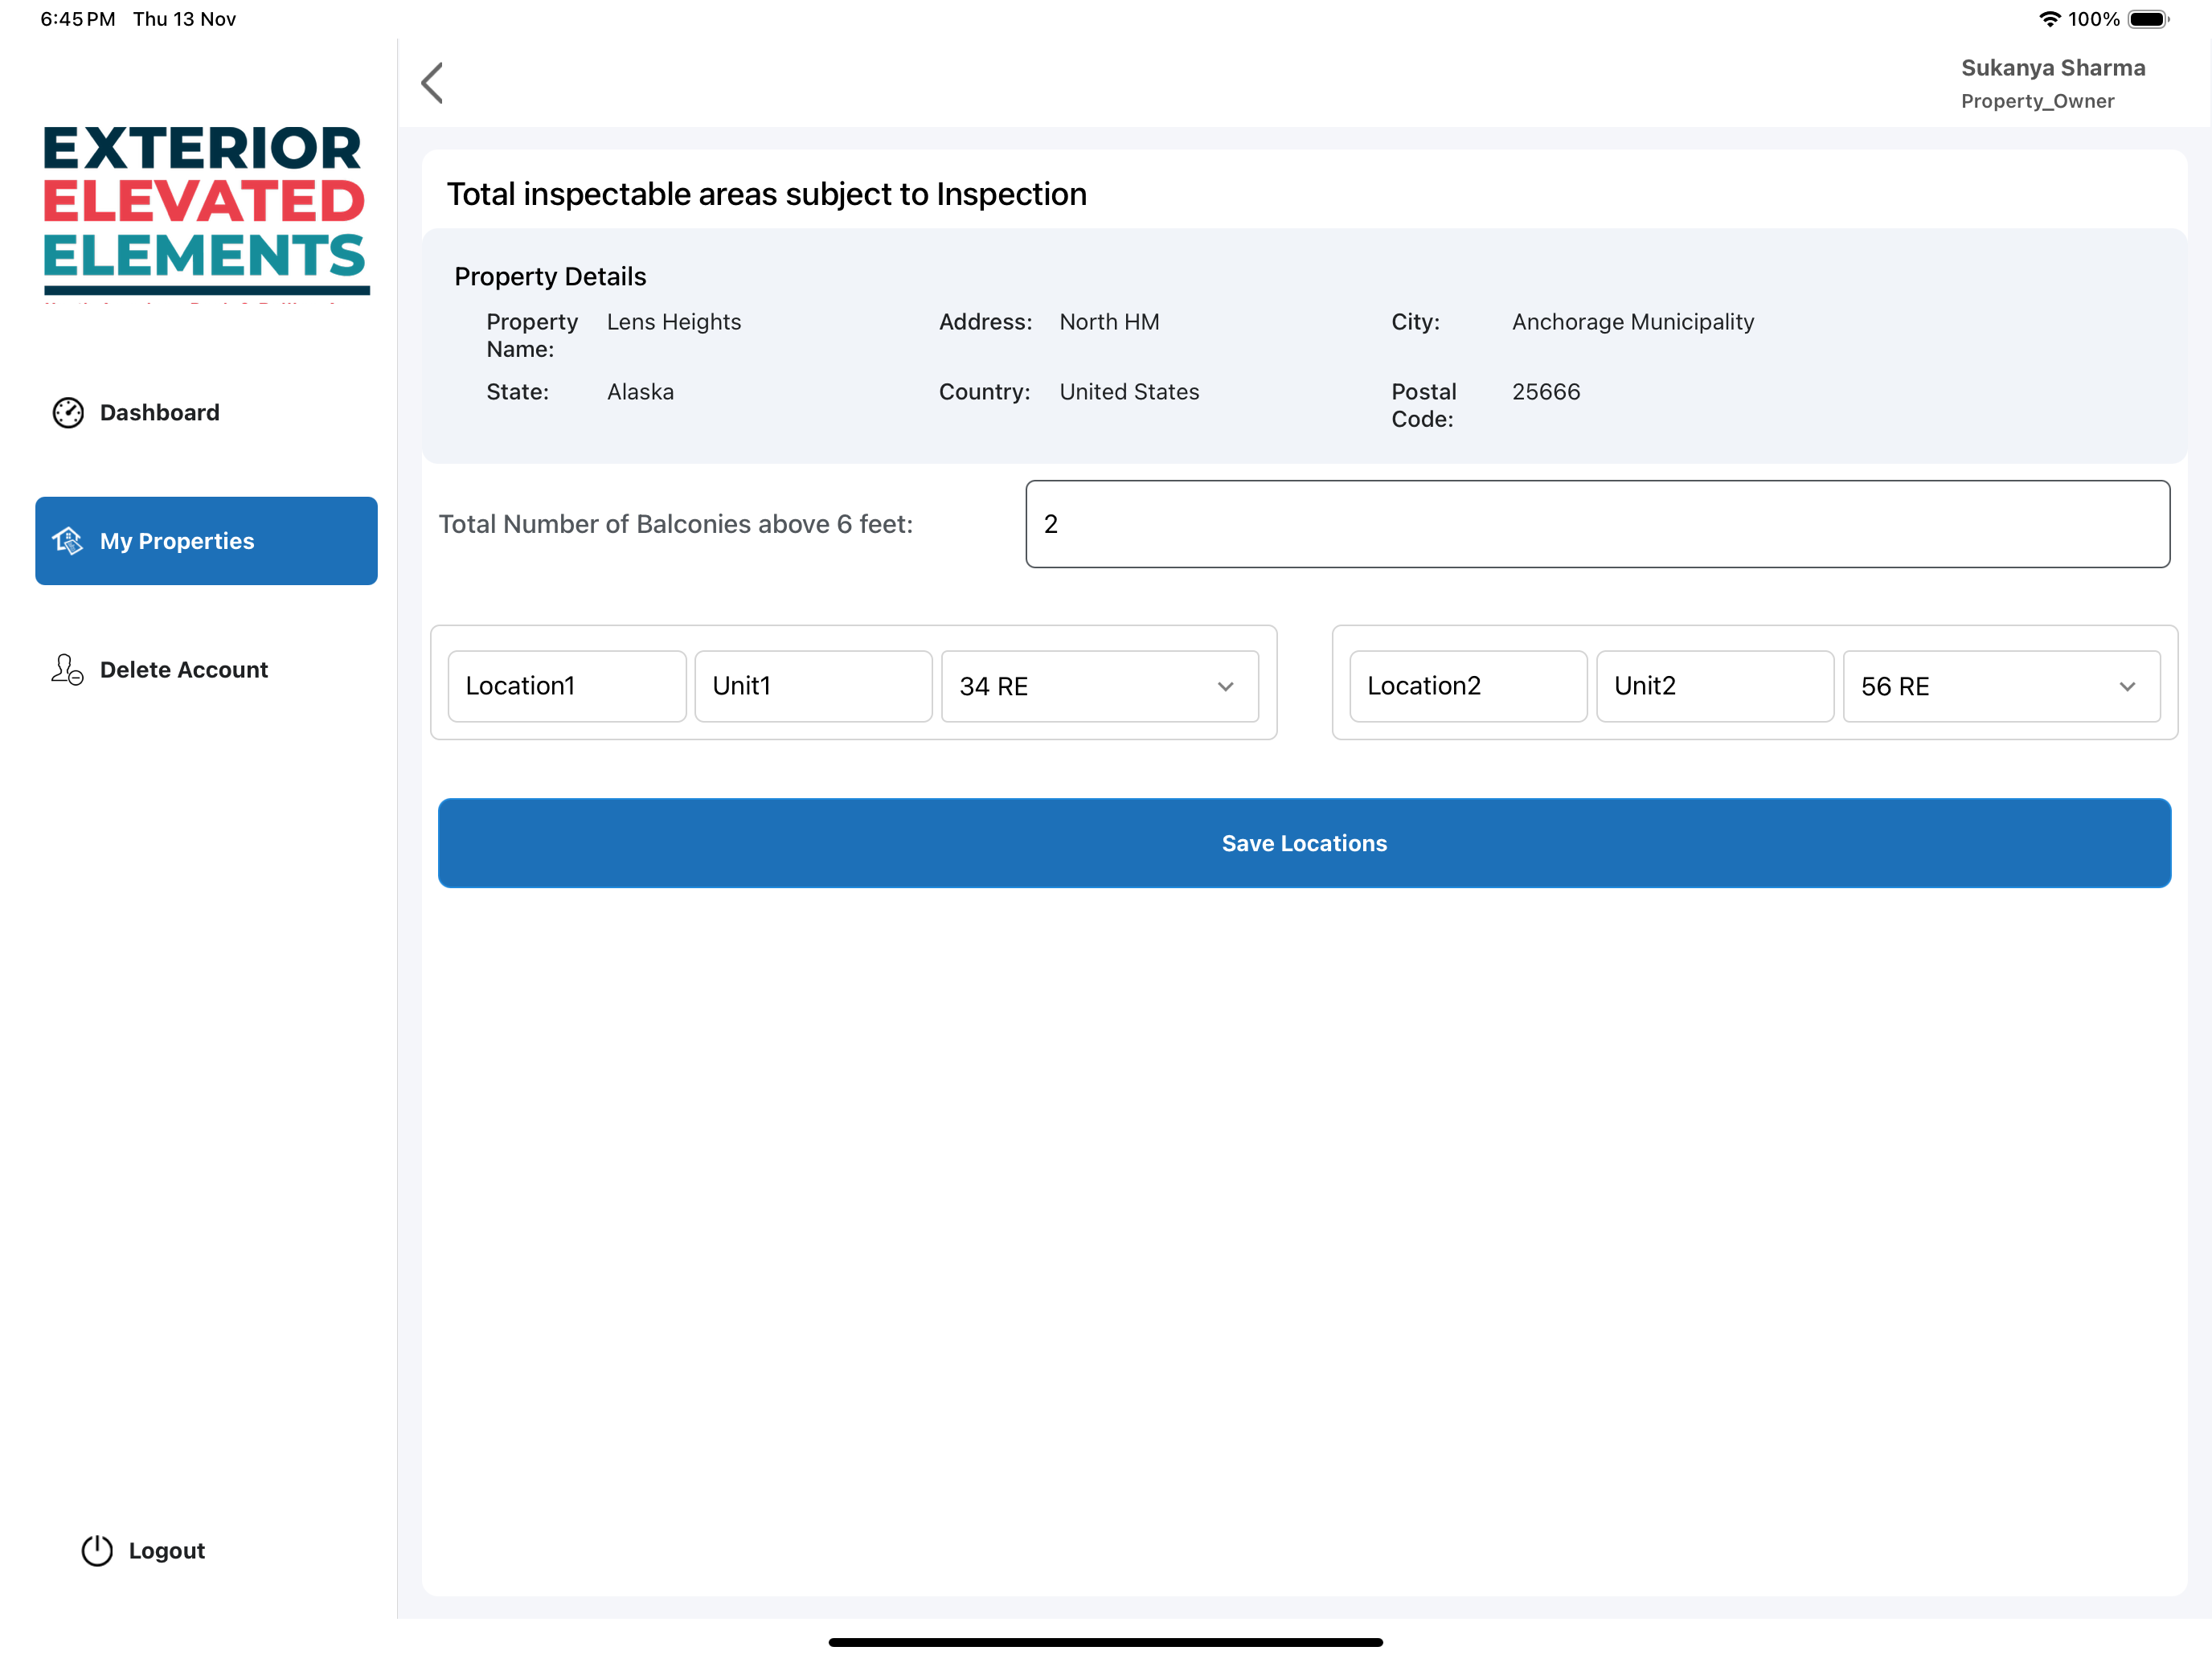Click the North HM address value
The image size is (2212, 1659).
point(1109,322)
